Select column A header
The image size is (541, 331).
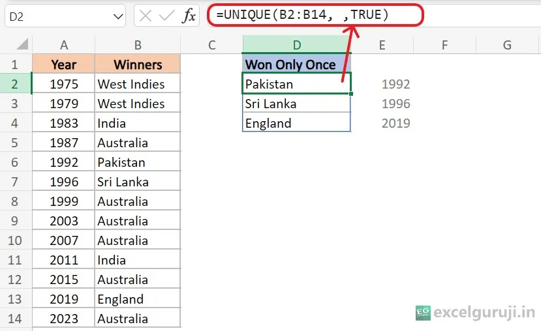click(64, 45)
